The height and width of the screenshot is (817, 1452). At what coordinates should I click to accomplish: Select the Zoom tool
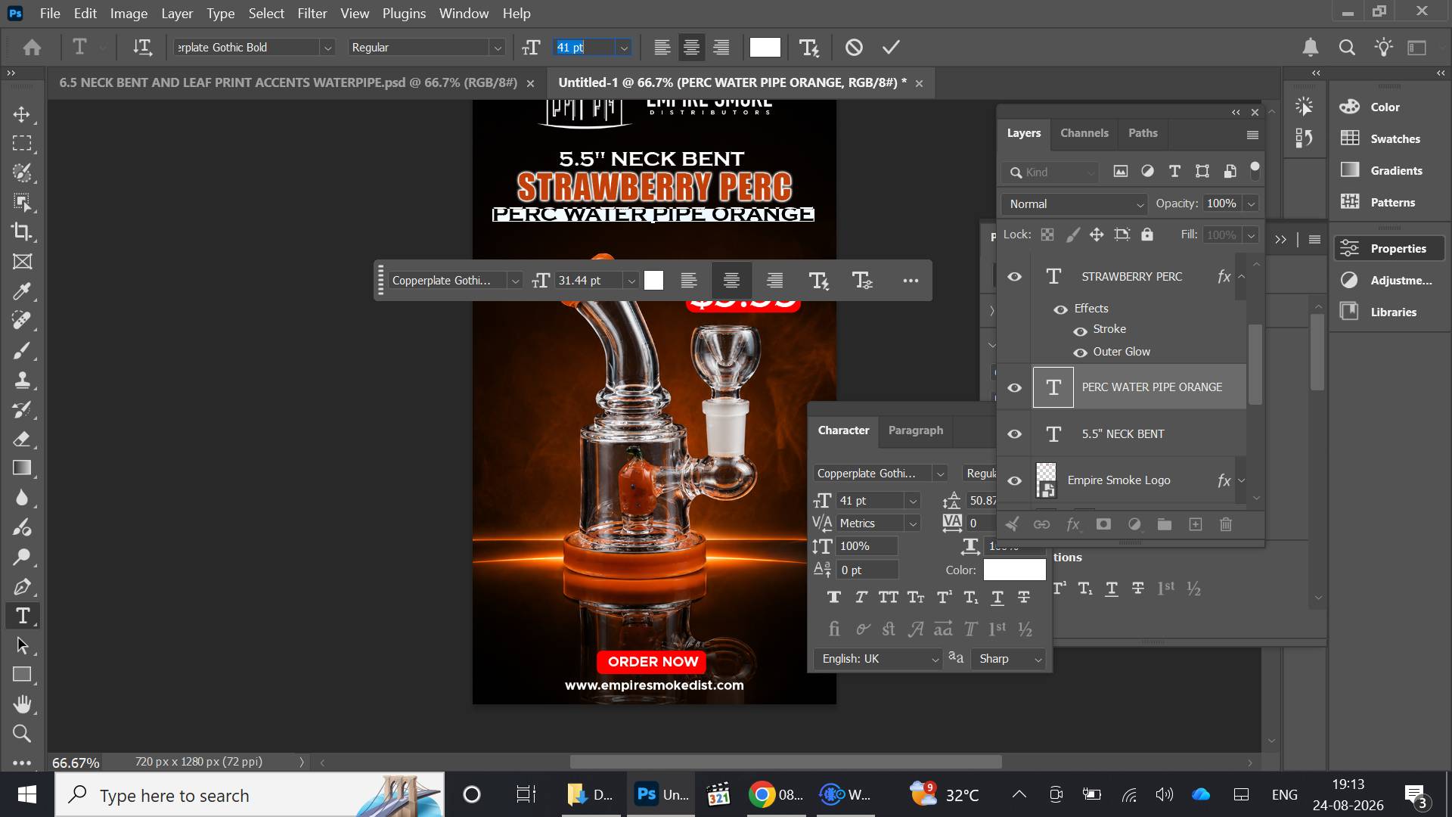pos(22,733)
